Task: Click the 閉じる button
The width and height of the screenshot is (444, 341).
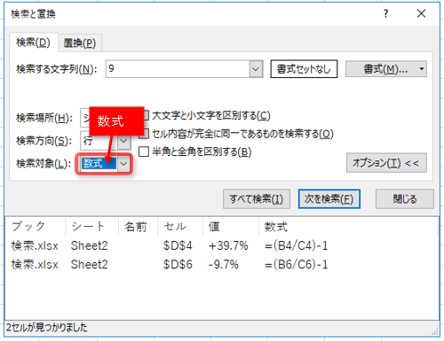Action: point(405,199)
